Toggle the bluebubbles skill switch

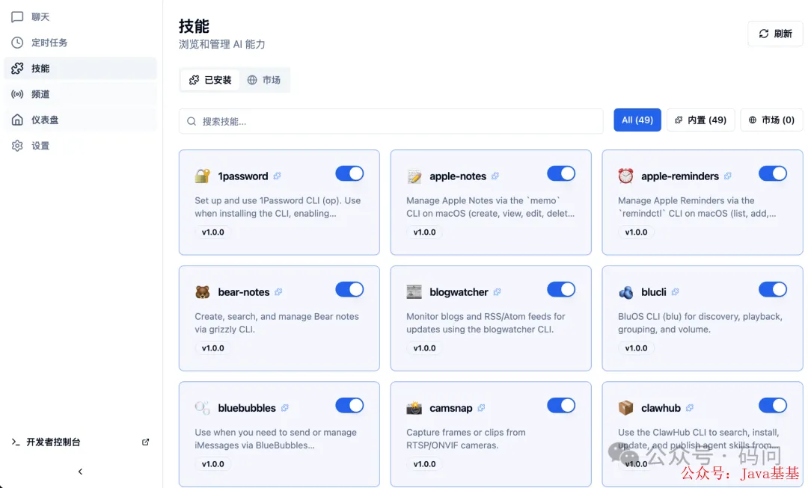pos(349,405)
